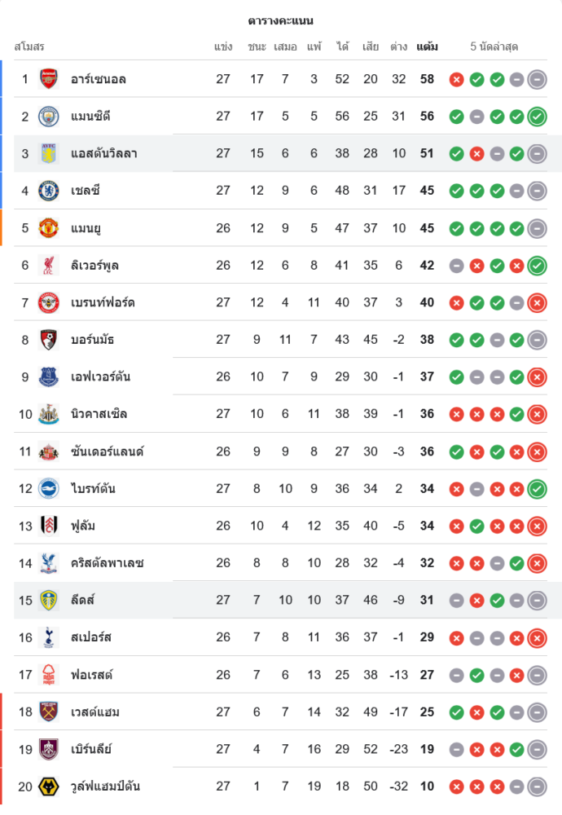Sort table by แต้ม points column
Image resolution: width=562 pixels, height=815 pixels.
(427, 46)
